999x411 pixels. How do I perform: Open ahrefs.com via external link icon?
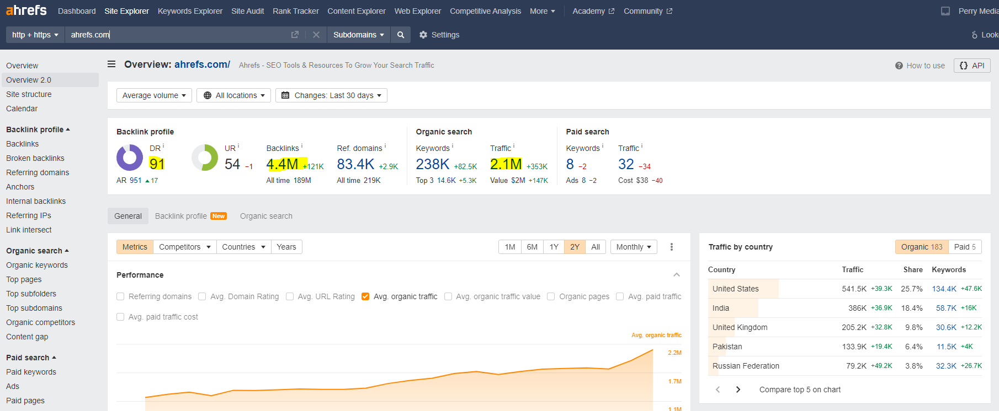295,35
